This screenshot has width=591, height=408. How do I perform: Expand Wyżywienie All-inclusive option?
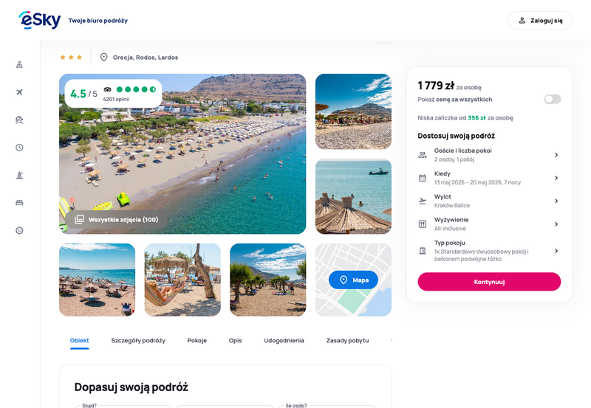pos(489,224)
